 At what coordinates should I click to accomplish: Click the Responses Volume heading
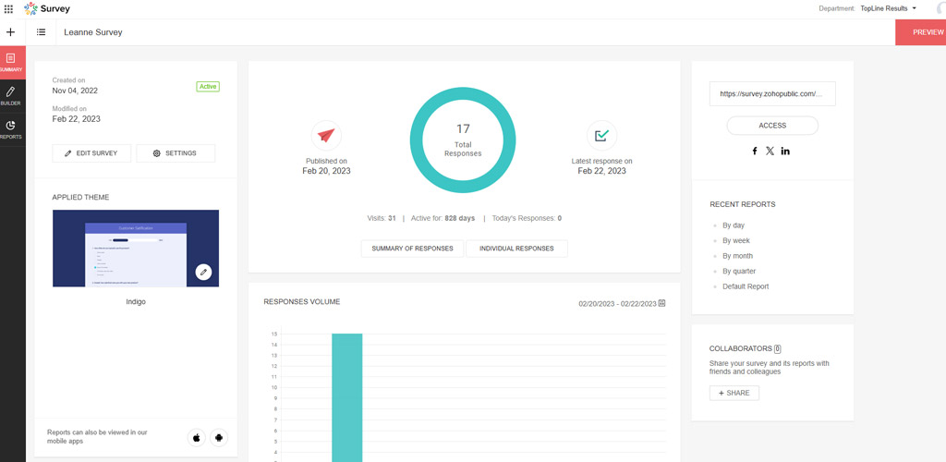[x=302, y=301]
